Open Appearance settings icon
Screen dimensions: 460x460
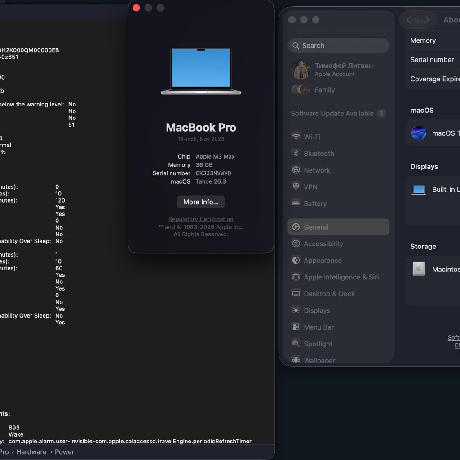[296, 261]
